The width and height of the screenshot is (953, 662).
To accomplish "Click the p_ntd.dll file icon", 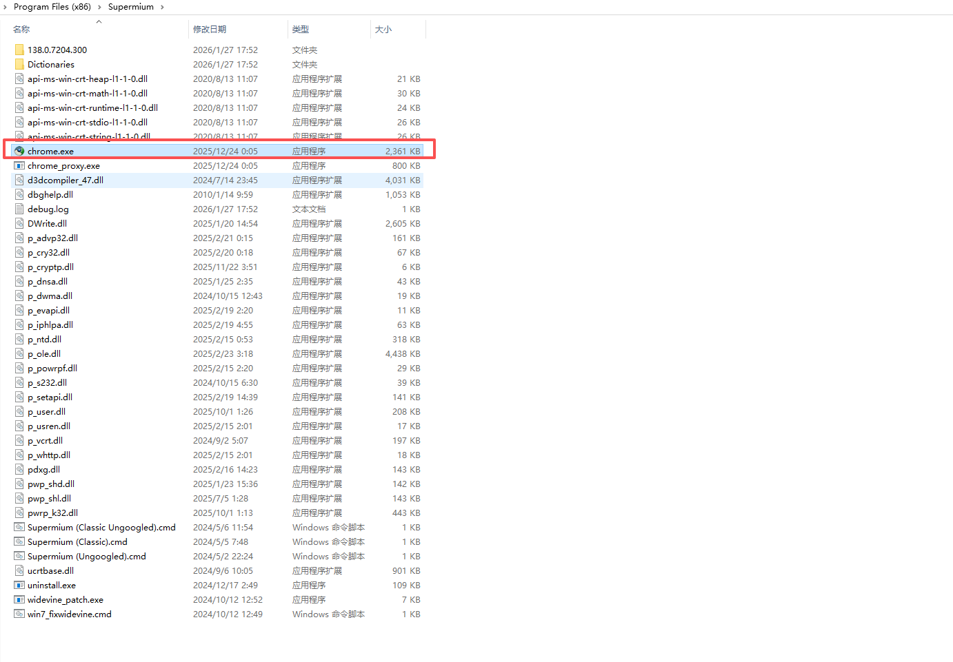I will (x=19, y=339).
